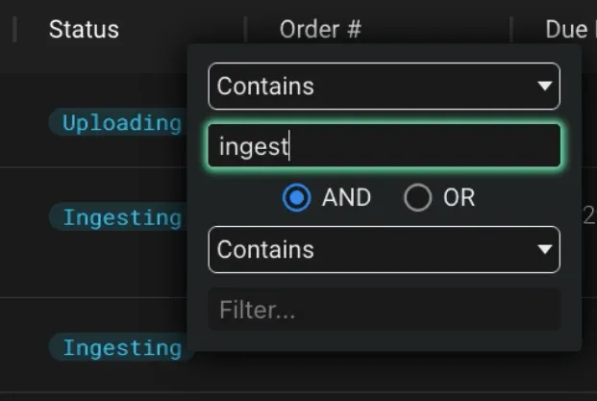Click the divider between Status and Order # headers
Image resolution: width=597 pixels, height=401 pixels.
click(x=245, y=30)
